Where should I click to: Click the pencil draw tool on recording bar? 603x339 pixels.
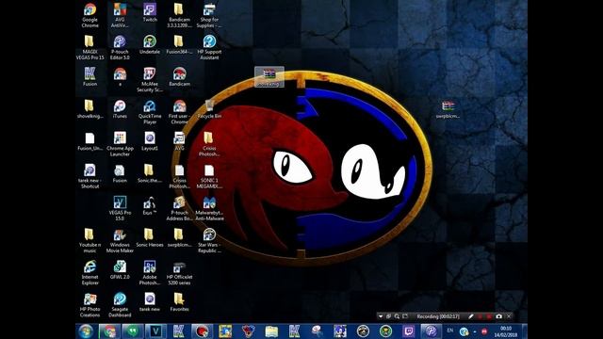[x=471, y=316]
